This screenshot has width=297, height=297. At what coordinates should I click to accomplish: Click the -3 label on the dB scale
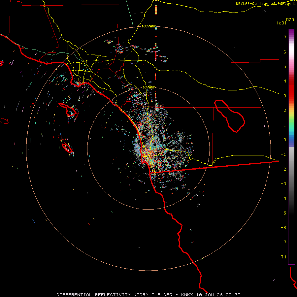coord(283,183)
